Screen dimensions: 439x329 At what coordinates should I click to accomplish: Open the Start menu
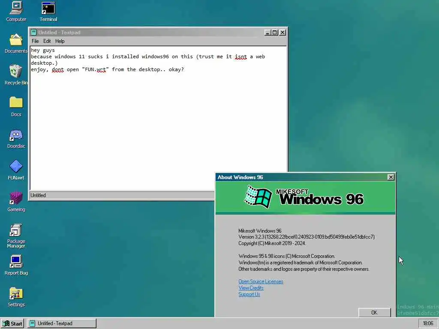[x=12, y=323]
